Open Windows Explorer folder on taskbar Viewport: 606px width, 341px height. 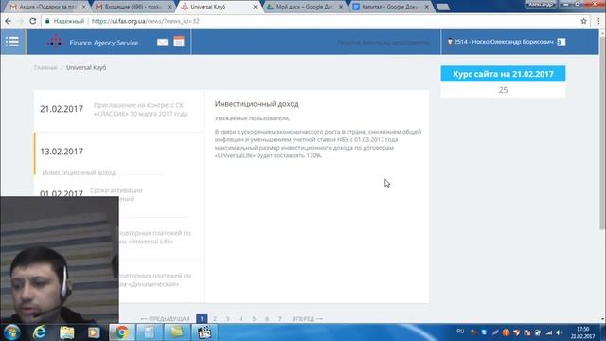pos(67,332)
